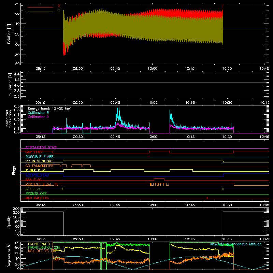Select the PARTICLE_FLAG label
Image resolution: width=273 pixels, height=273 pixels.
tap(38, 184)
